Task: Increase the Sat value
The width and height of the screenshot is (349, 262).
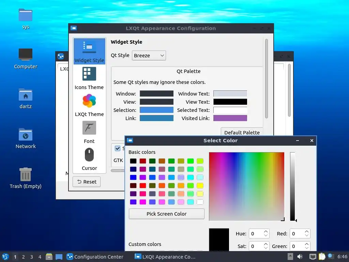Action: (266, 244)
